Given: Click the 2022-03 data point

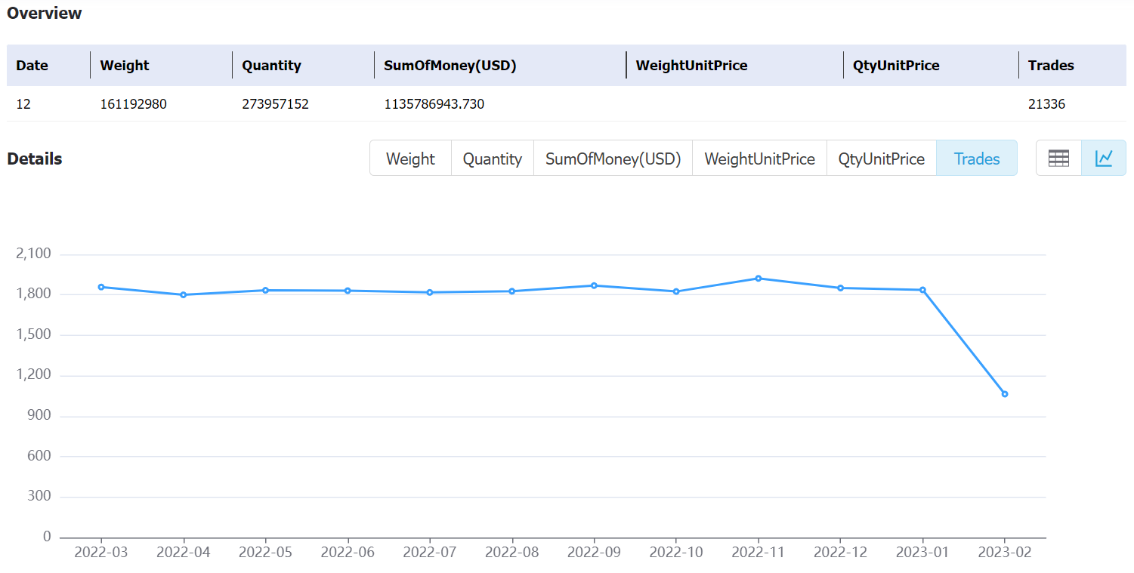Looking at the screenshot, I should click(101, 287).
